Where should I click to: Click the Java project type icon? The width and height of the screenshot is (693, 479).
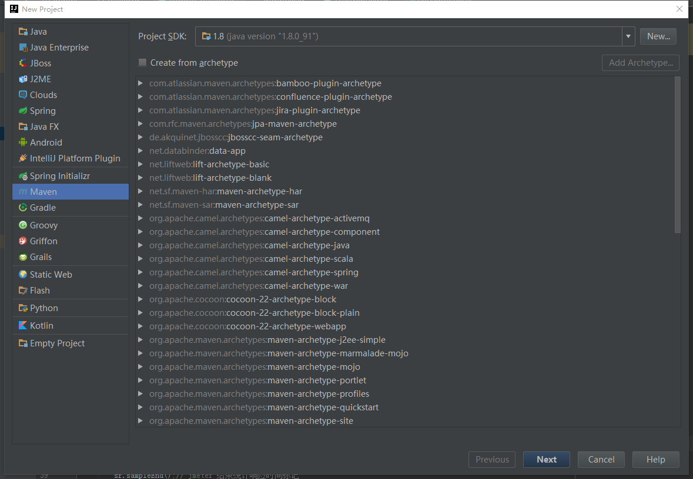click(x=23, y=31)
